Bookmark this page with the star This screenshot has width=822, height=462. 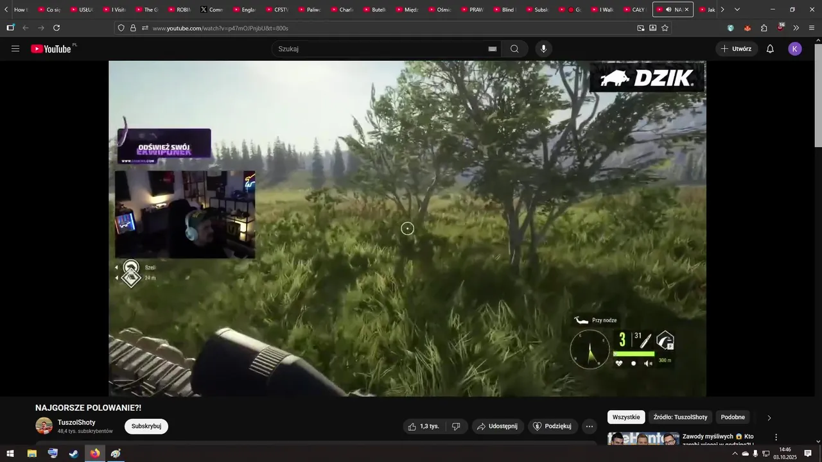(x=665, y=28)
